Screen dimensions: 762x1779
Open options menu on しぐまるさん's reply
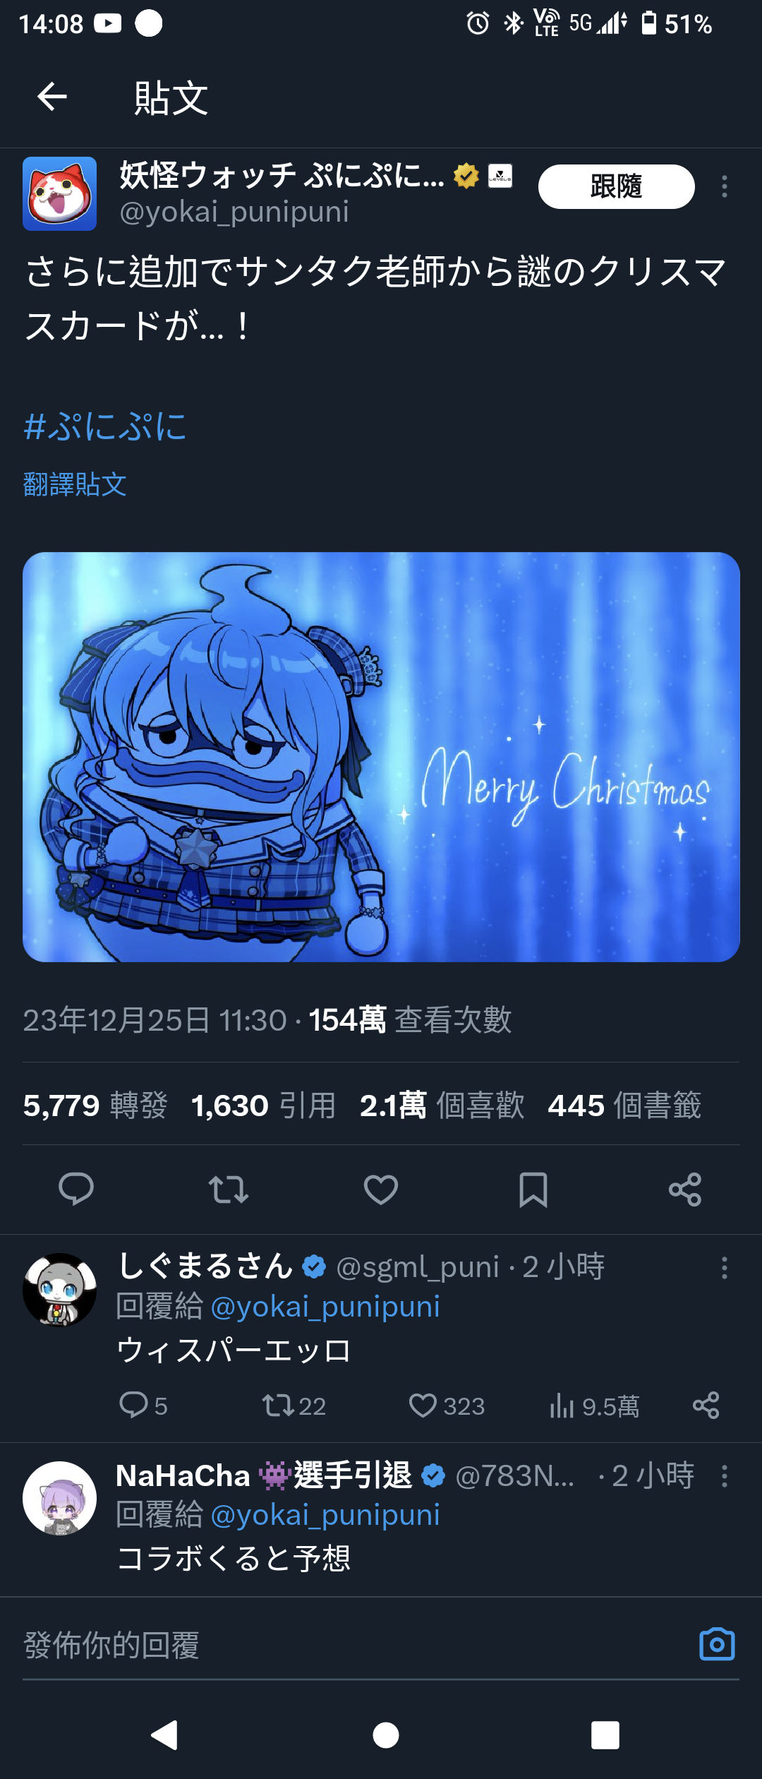tap(724, 1268)
